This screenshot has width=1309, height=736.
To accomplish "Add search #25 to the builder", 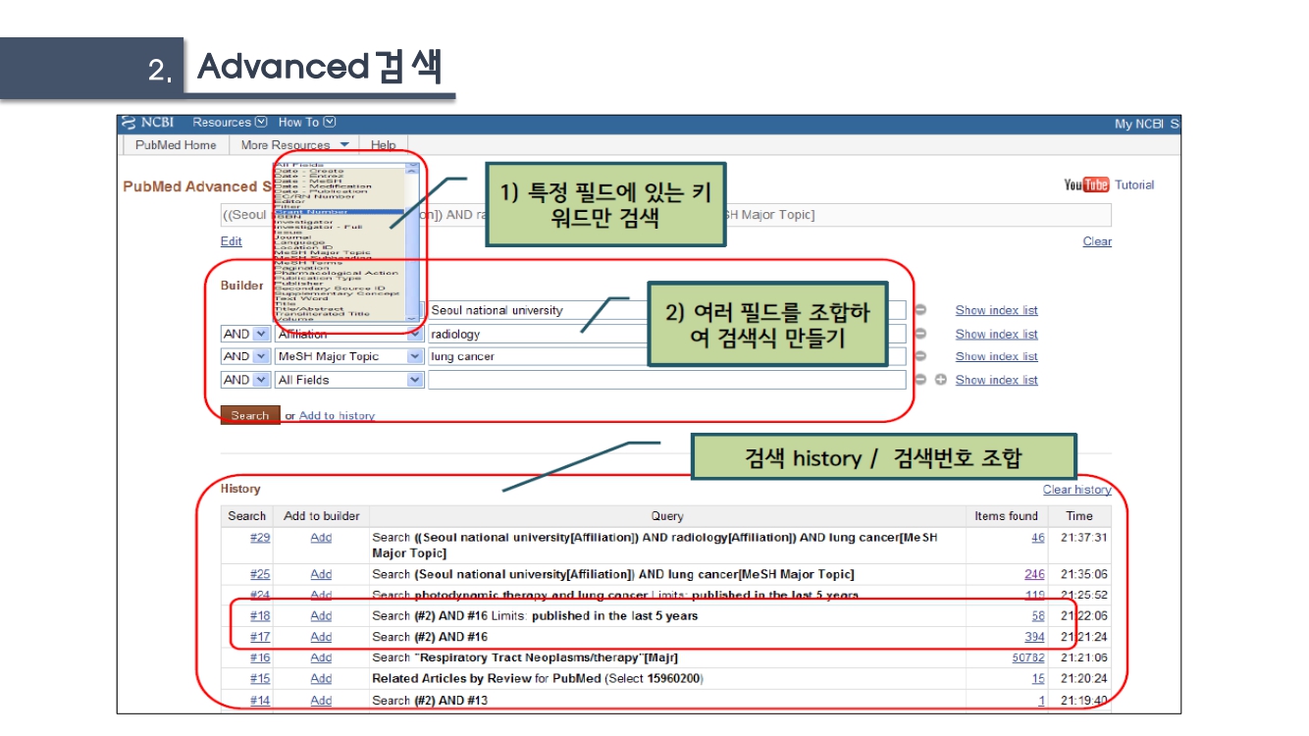I will (x=321, y=574).
